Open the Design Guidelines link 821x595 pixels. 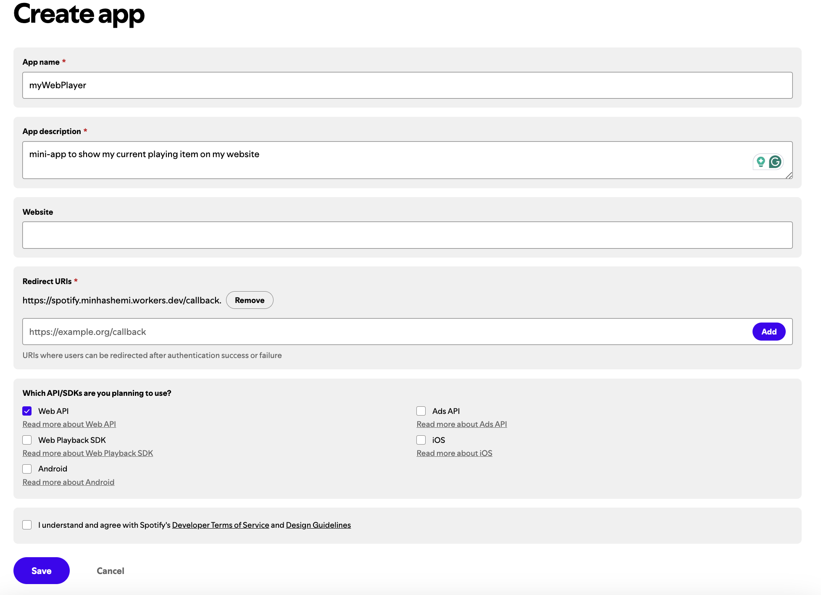[x=318, y=525]
